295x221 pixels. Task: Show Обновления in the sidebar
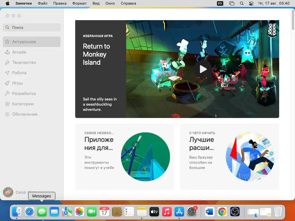pyautogui.click(x=32, y=114)
